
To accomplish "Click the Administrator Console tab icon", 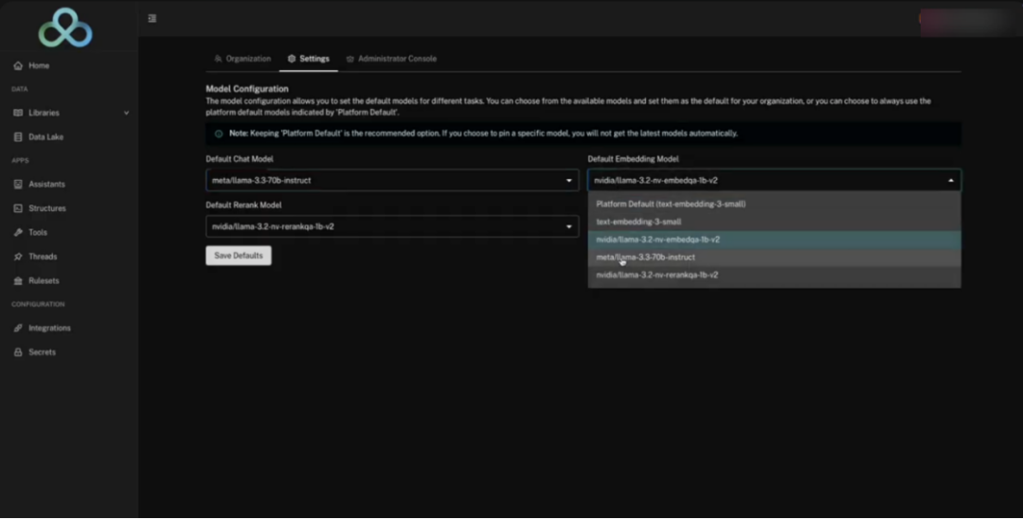I will point(350,59).
